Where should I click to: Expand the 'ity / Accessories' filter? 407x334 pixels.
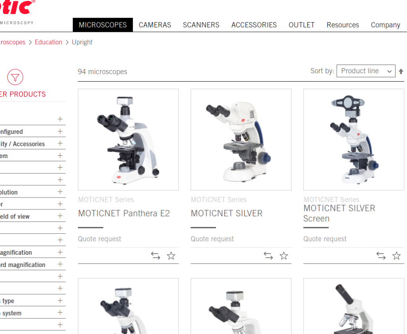[33, 143]
